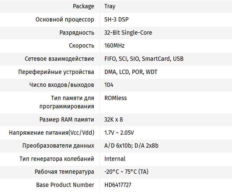Click the 1.7V ~ 2.05V voltage value
The image size is (232, 194).
[119, 133]
